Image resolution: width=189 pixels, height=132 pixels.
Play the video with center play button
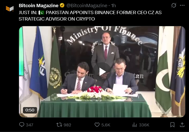click(x=102, y=72)
